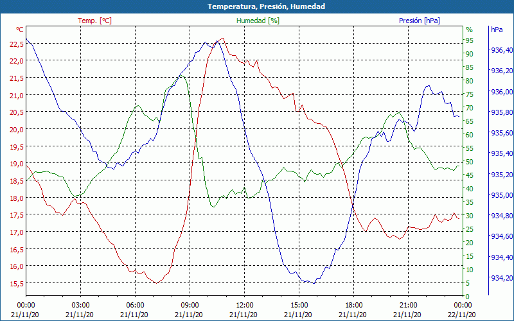The height and width of the screenshot is (321, 514).
Task: Click the 934,20 pressure axis value
Action: pos(502,279)
